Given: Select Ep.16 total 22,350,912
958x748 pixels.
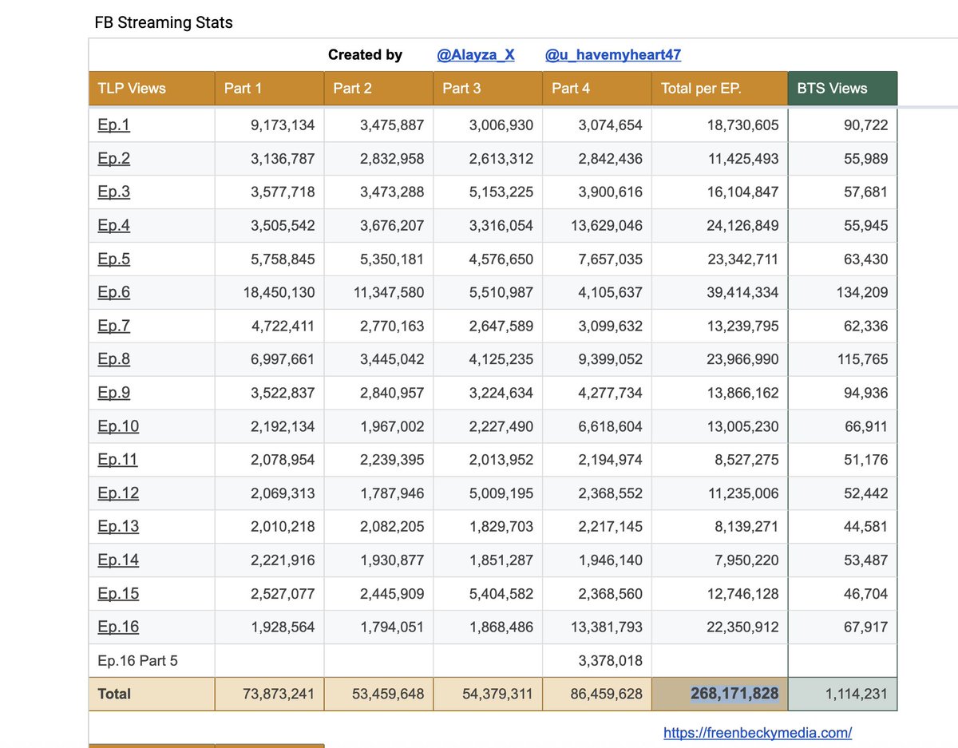Looking at the screenshot, I should click(x=720, y=627).
